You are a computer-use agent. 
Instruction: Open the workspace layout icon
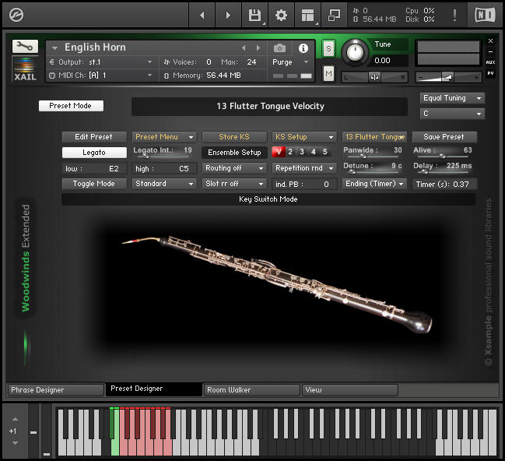point(307,15)
